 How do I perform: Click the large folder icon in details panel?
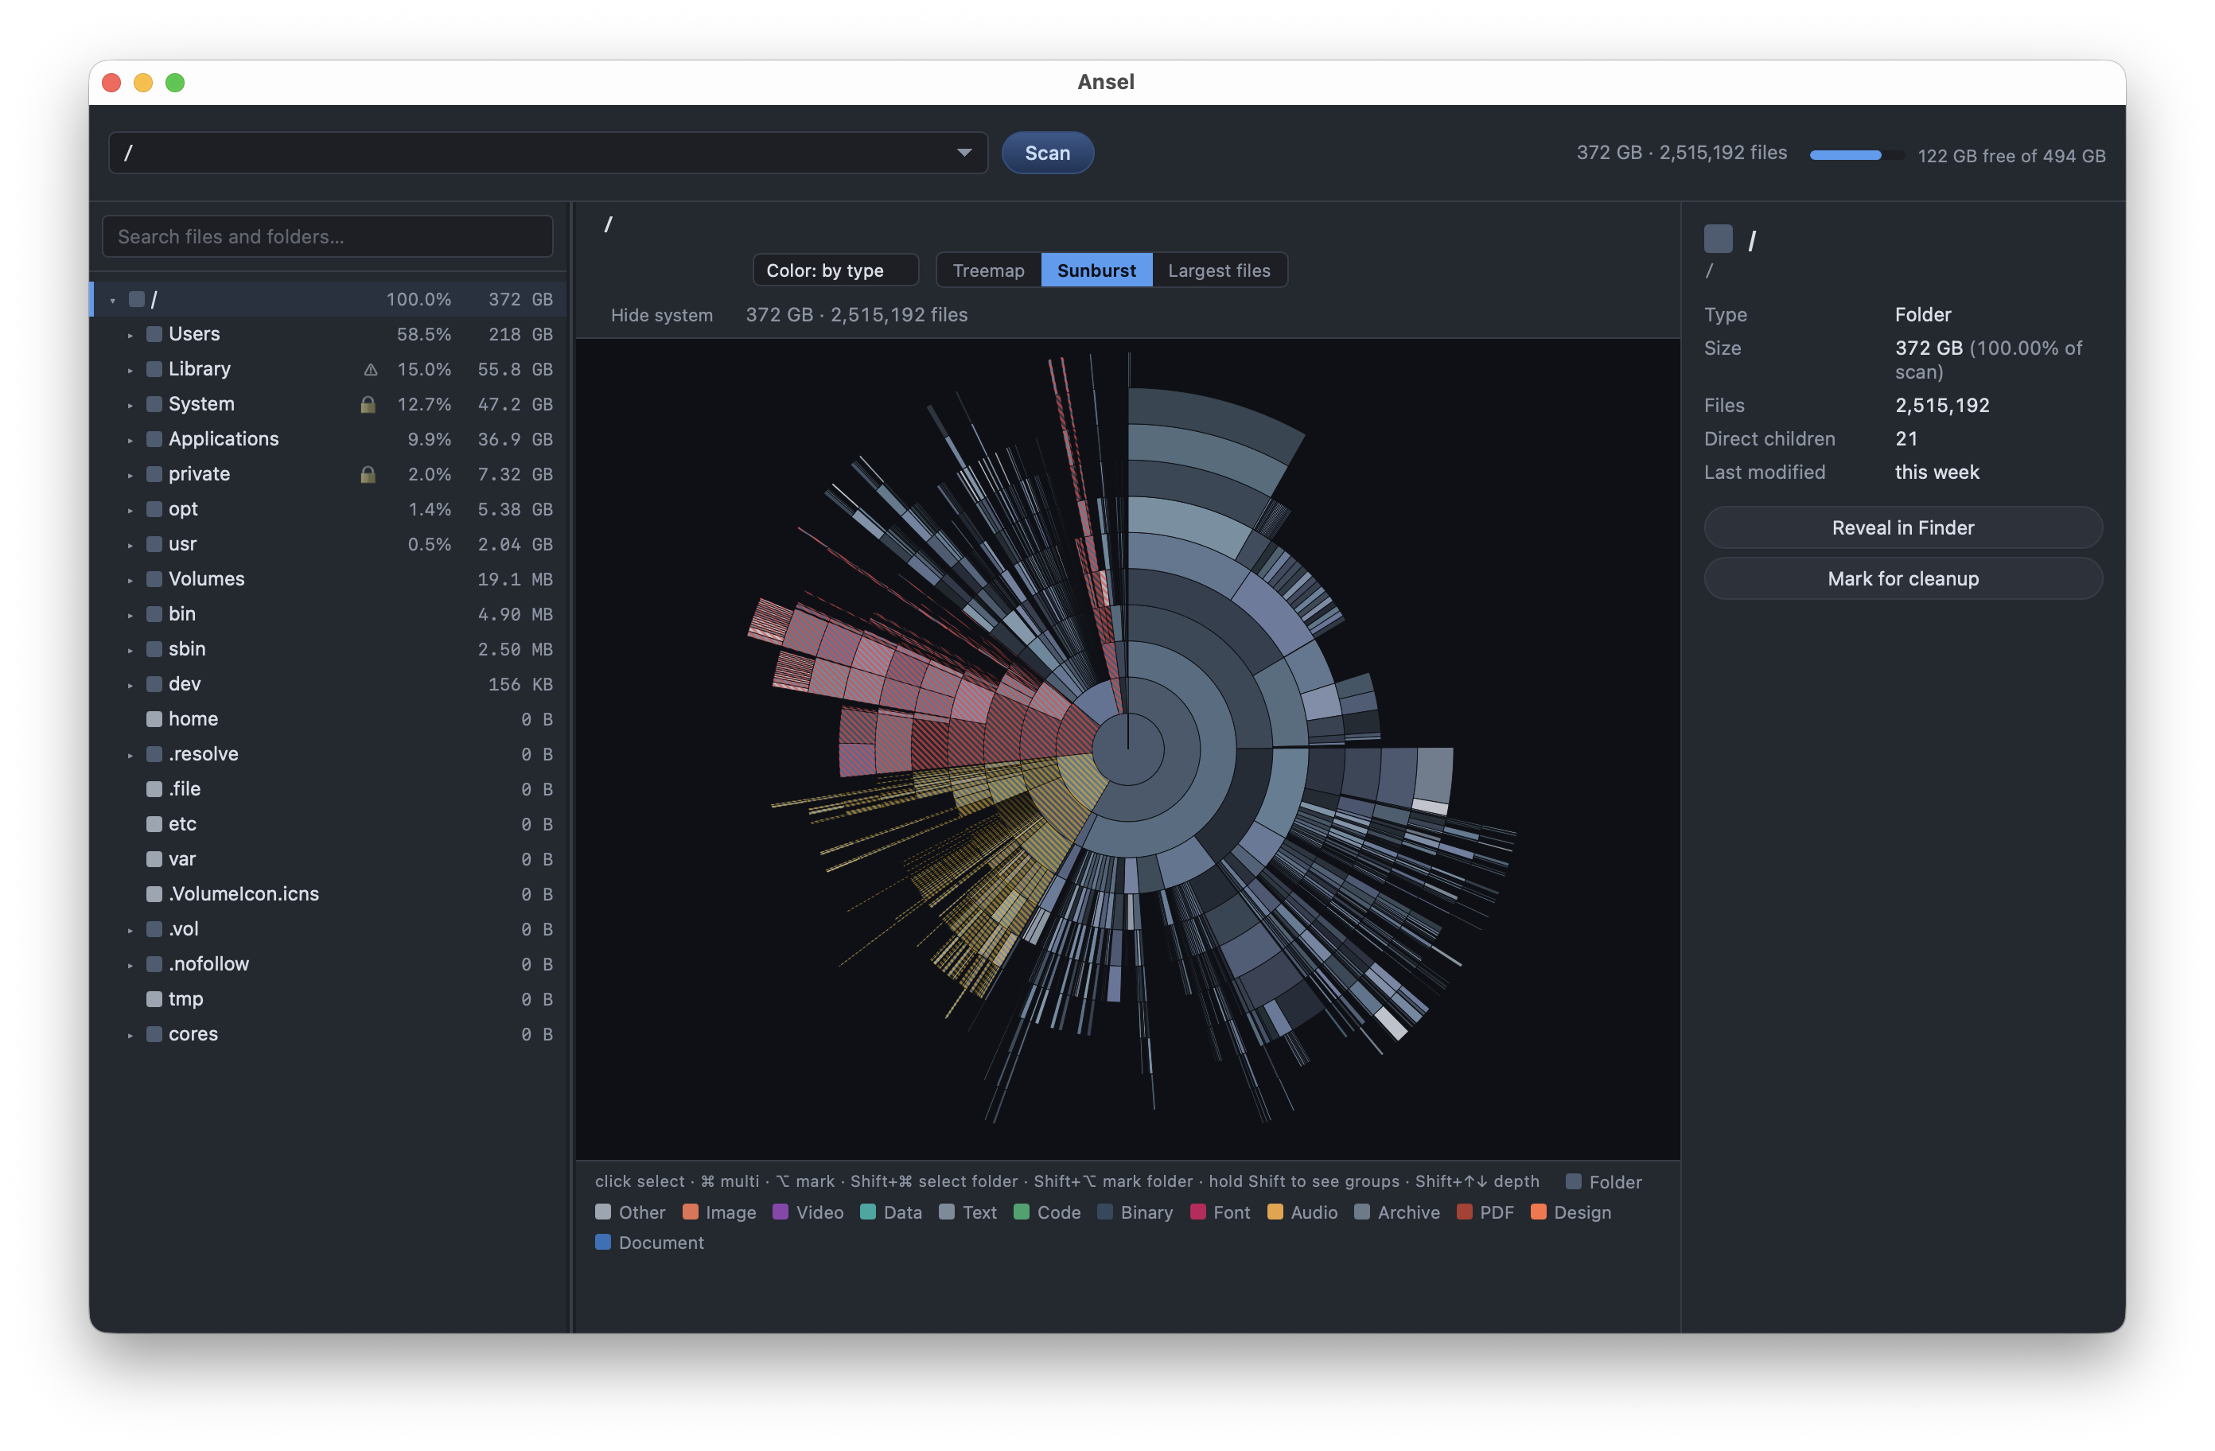1718,239
